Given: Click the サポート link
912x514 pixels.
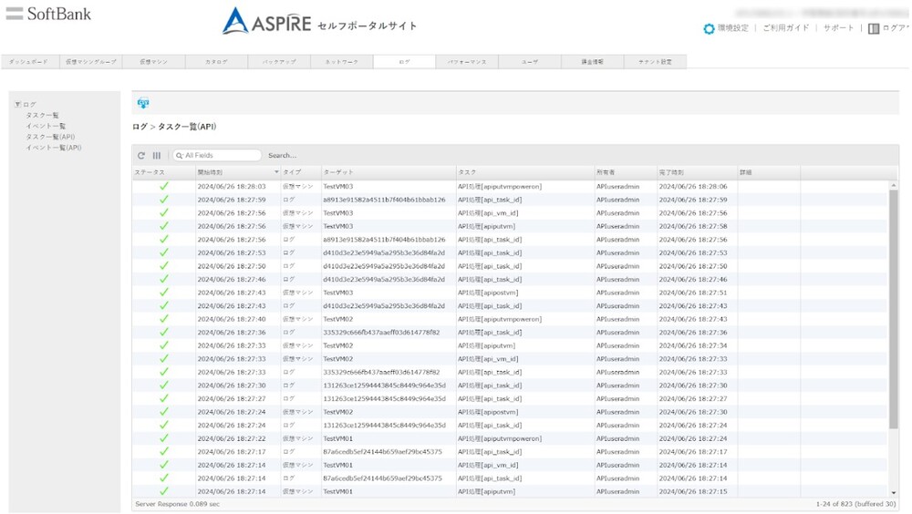Looking at the screenshot, I should click(x=838, y=28).
